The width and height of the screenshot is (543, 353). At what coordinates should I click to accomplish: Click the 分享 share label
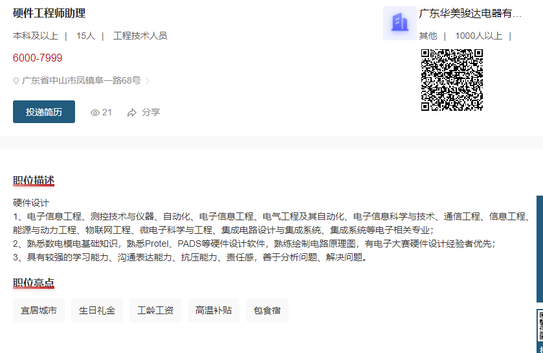(151, 112)
